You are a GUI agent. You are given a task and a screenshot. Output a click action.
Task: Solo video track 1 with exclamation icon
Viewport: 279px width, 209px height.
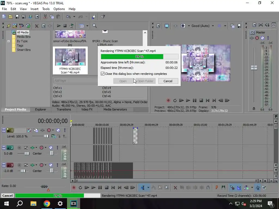click(x=65, y=130)
